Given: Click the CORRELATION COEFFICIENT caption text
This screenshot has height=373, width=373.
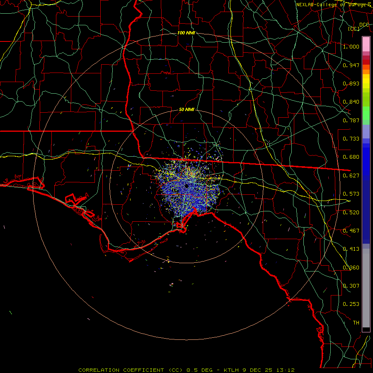Looking at the screenshot, I should pos(123,370).
